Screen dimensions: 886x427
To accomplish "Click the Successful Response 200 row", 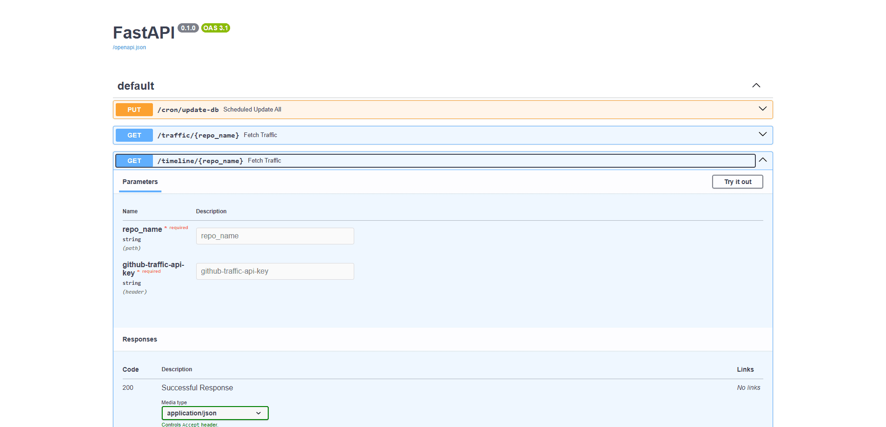I will click(197, 388).
